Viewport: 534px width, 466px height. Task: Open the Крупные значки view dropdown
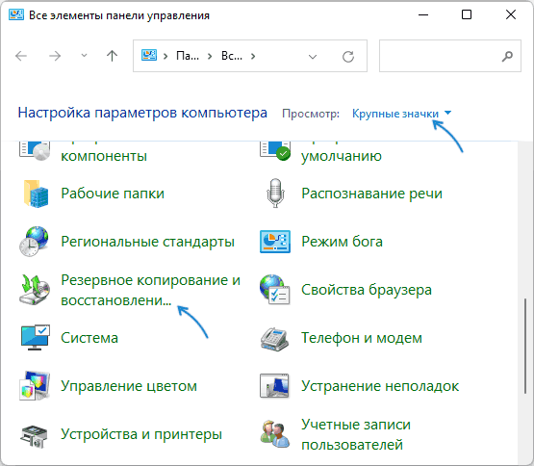[401, 114]
